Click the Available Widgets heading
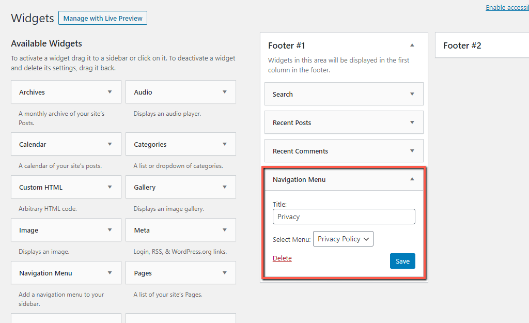Viewport: 529px width, 323px height. point(46,43)
